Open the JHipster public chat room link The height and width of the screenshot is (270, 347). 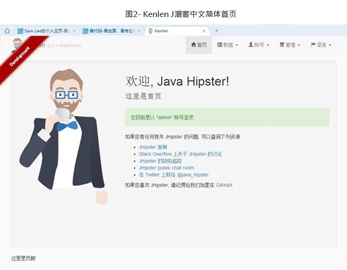167,168
